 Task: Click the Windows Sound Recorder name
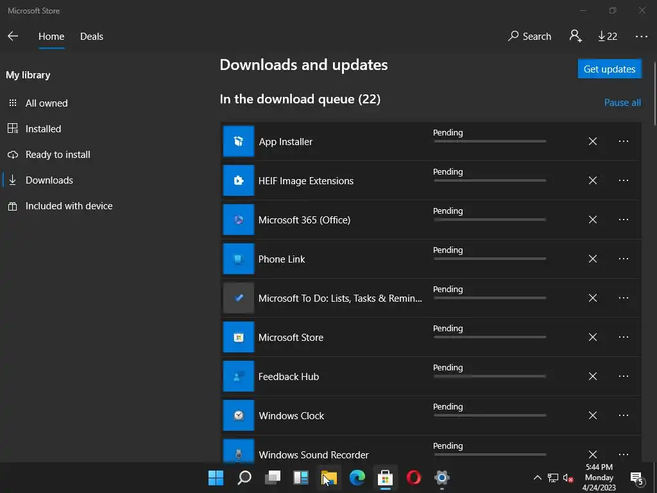tap(313, 455)
